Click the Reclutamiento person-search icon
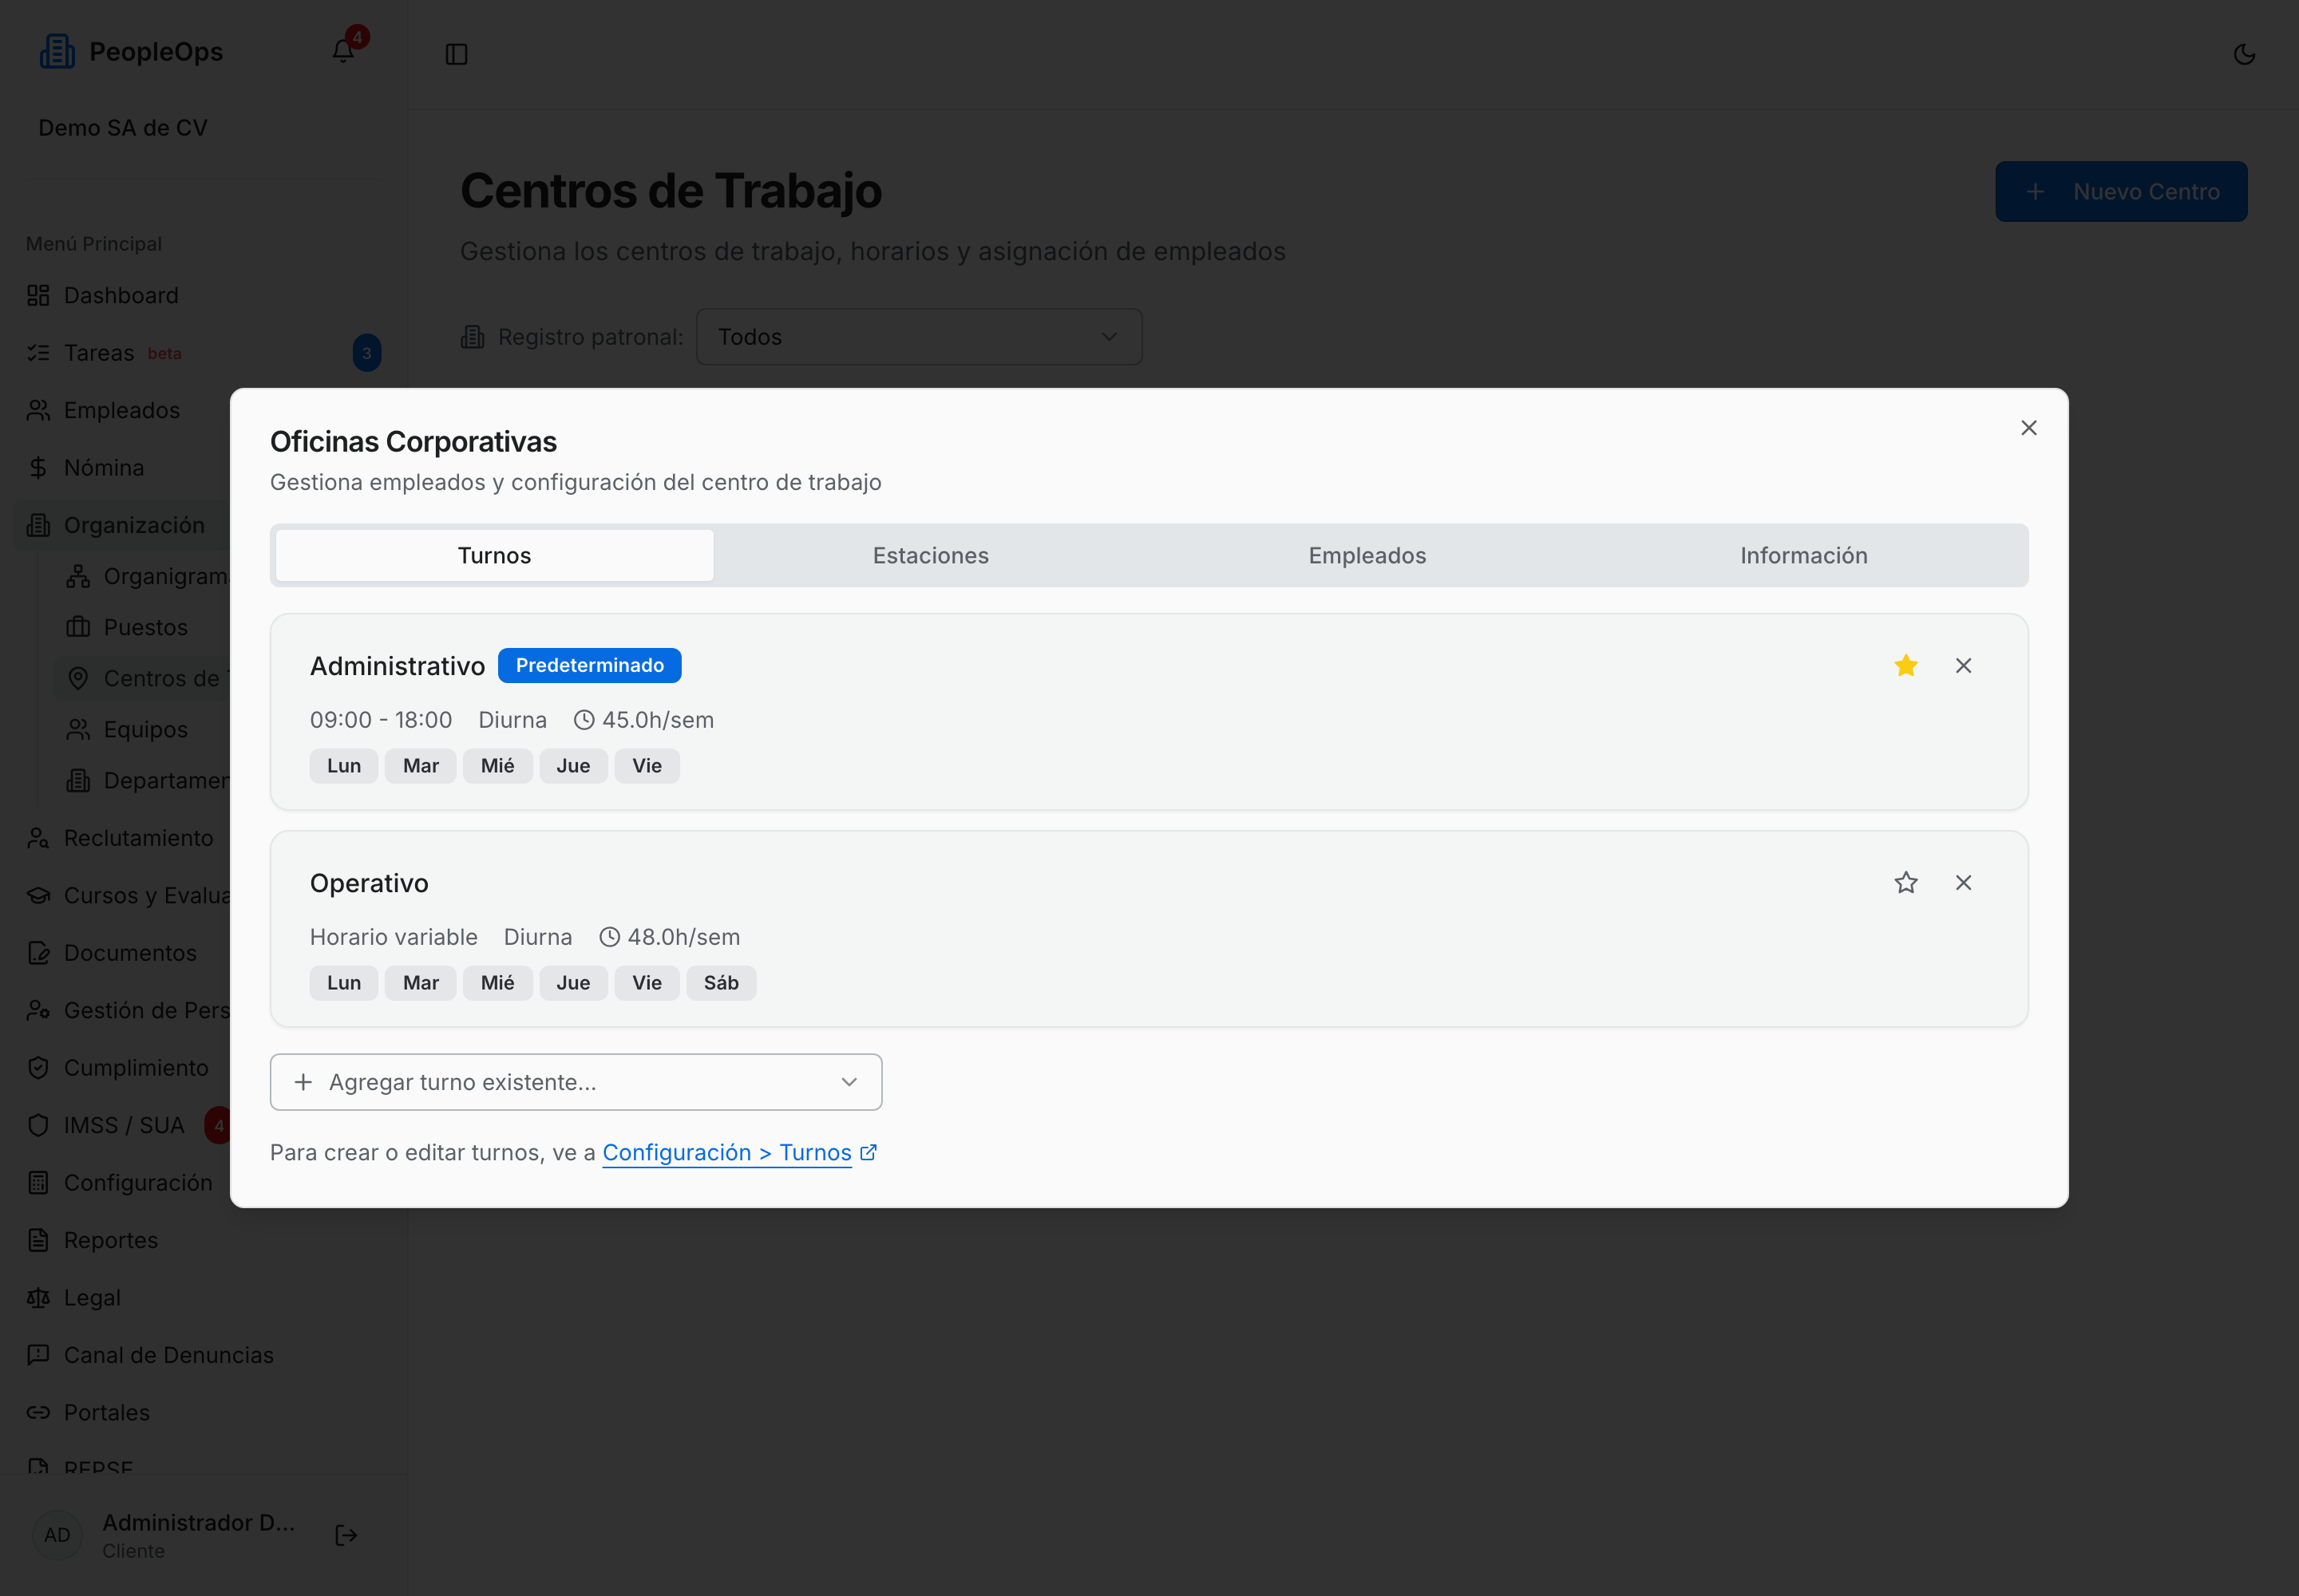This screenshot has height=1596, width=2299. [38, 839]
